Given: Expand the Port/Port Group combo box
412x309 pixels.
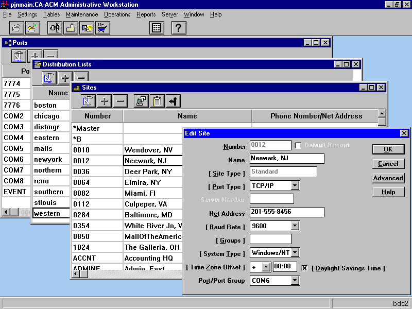Looking at the screenshot, I should click(x=295, y=280).
